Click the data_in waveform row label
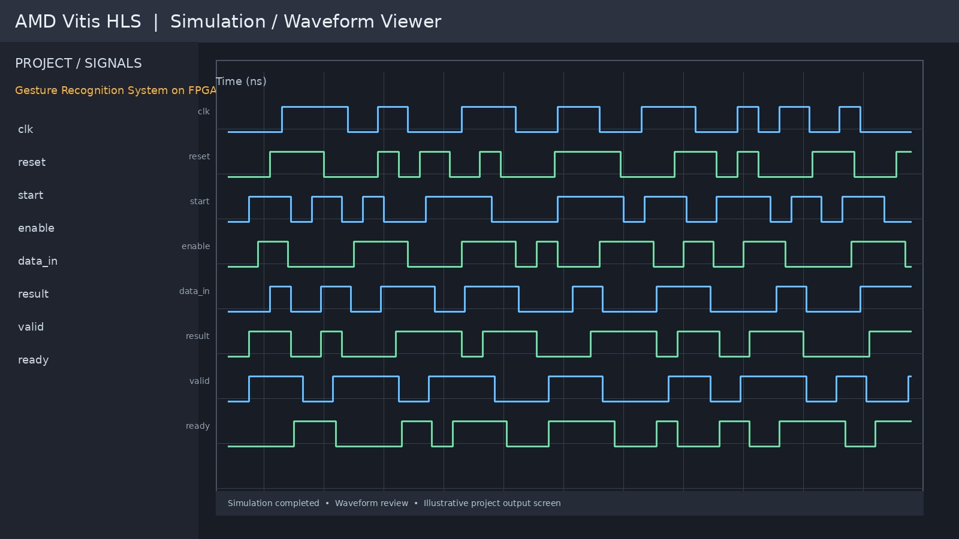Viewport: 959px width, 539px height. pyautogui.click(x=194, y=291)
